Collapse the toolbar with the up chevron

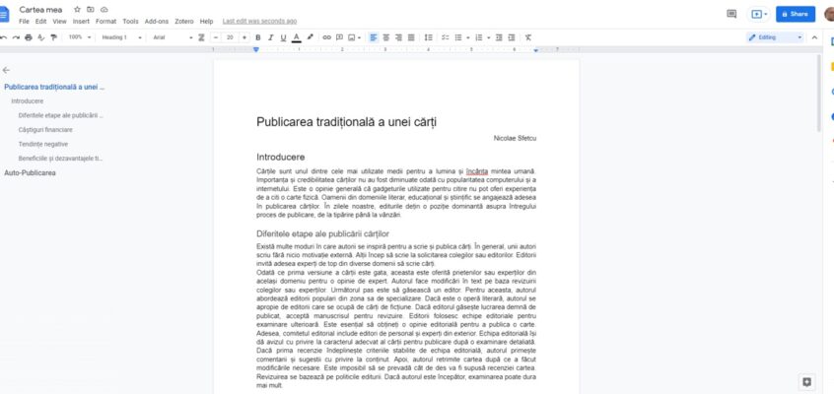(814, 37)
